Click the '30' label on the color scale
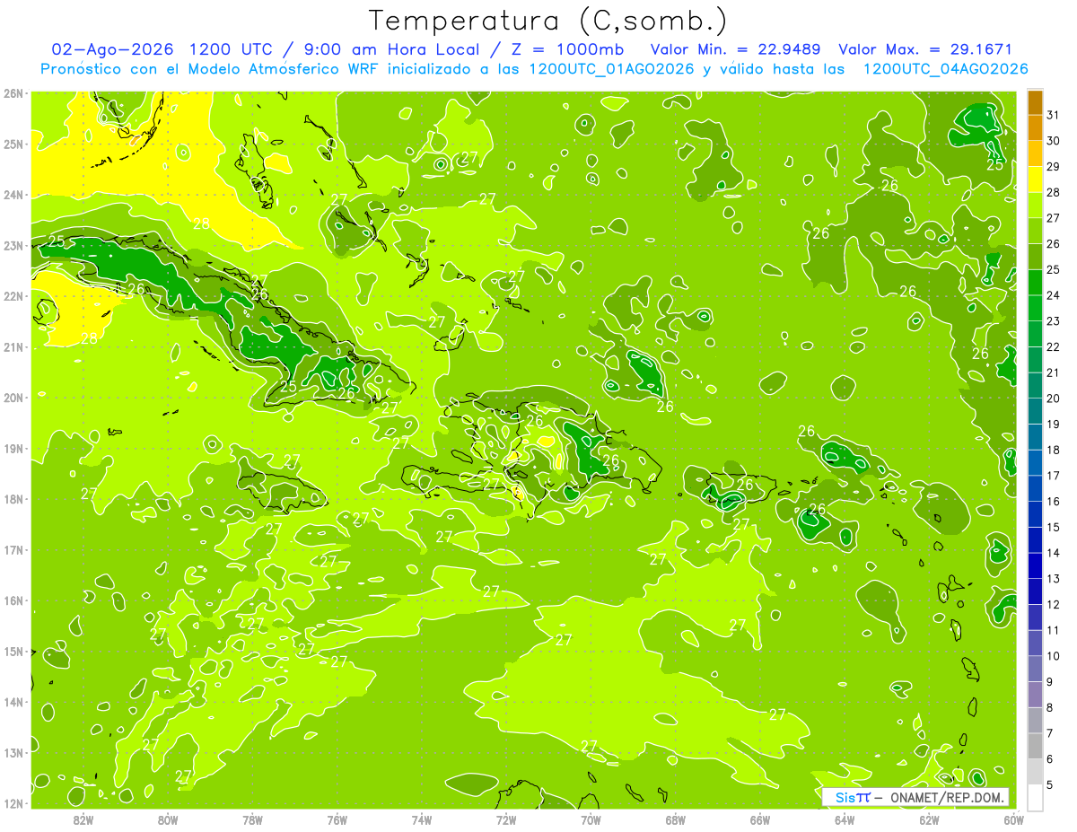The image size is (1077, 832). point(1053,141)
